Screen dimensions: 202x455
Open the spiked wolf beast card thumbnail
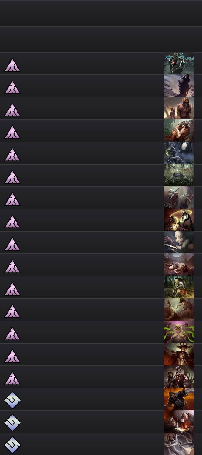coord(179,63)
